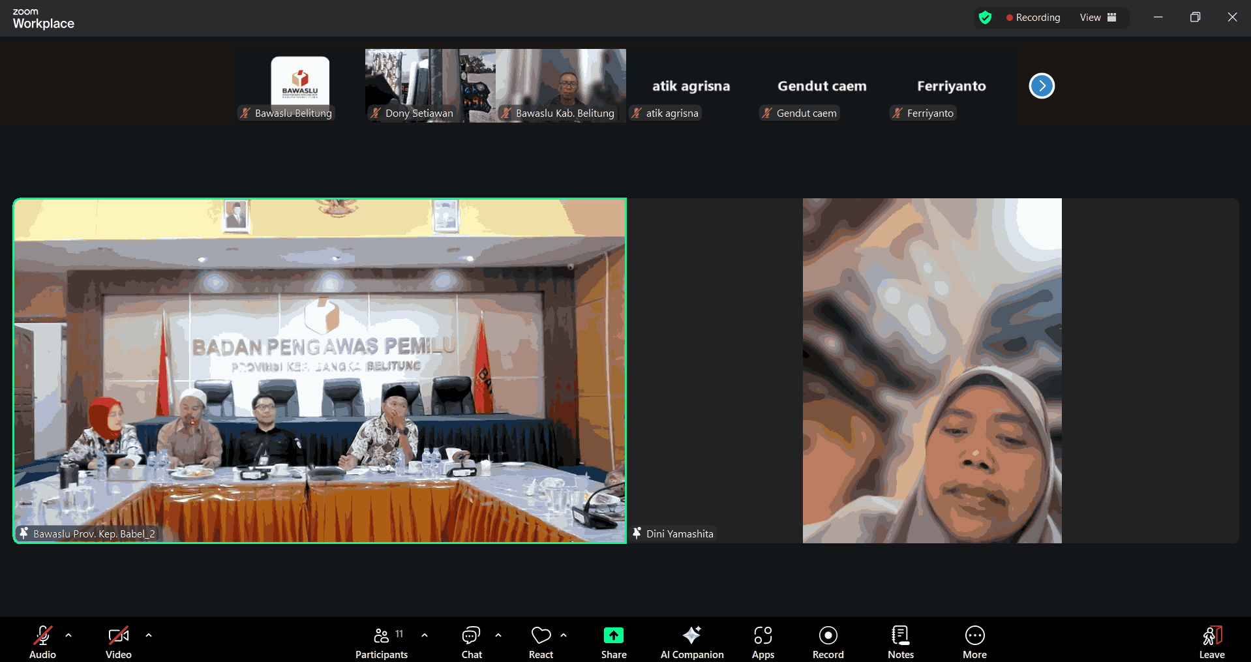
Task: Click pin icon beside Bawaslu Prov. Kep. Babel_2
Action: [24, 534]
